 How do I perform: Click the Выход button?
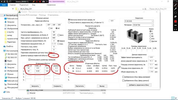click(x=102, y=86)
